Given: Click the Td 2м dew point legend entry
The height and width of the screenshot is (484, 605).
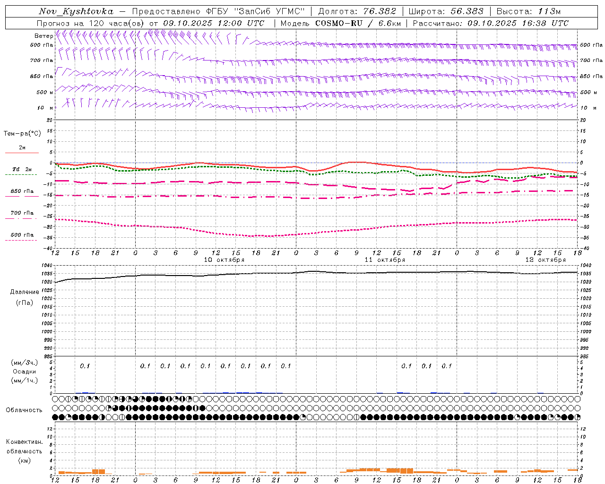Looking at the screenshot, I should pos(22,169).
